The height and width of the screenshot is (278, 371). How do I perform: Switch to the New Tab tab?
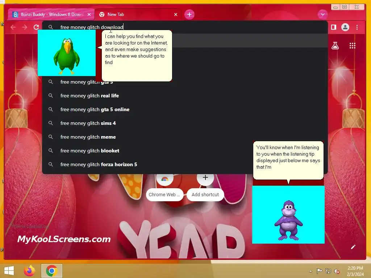click(x=138, y=14)
